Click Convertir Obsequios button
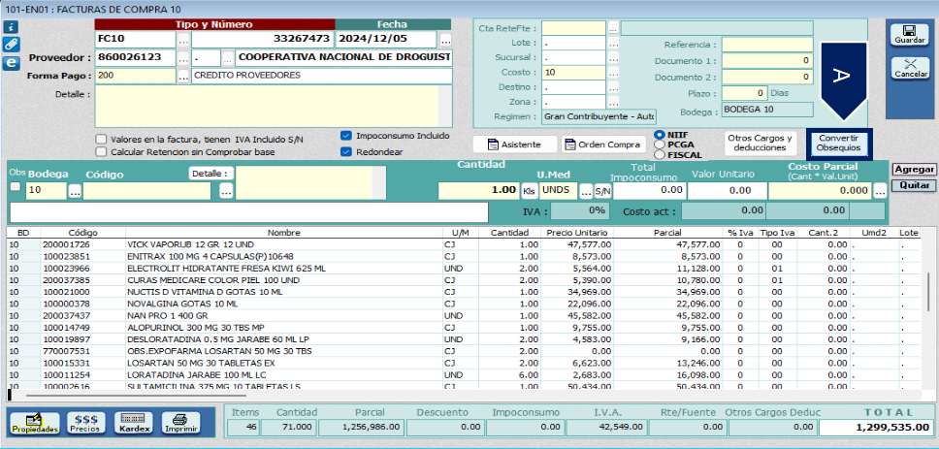939x449 pixels. click(839, 143)
